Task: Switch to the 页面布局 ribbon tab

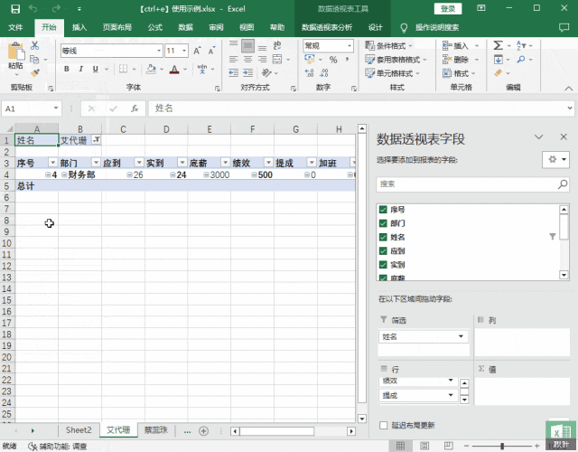Action: pos(117,27)
